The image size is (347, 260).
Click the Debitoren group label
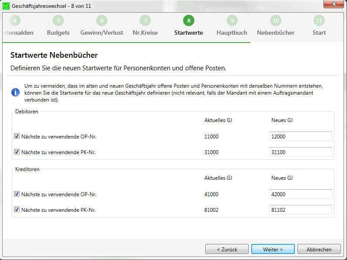[27, 112]
